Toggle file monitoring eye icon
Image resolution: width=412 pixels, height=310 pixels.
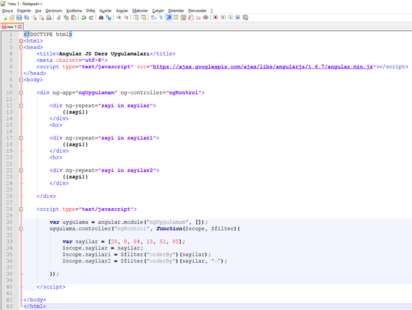(x=206, y=17)
